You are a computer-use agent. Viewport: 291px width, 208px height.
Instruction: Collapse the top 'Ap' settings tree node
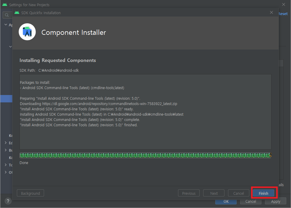pyautogui.click(x=6, y=24)
